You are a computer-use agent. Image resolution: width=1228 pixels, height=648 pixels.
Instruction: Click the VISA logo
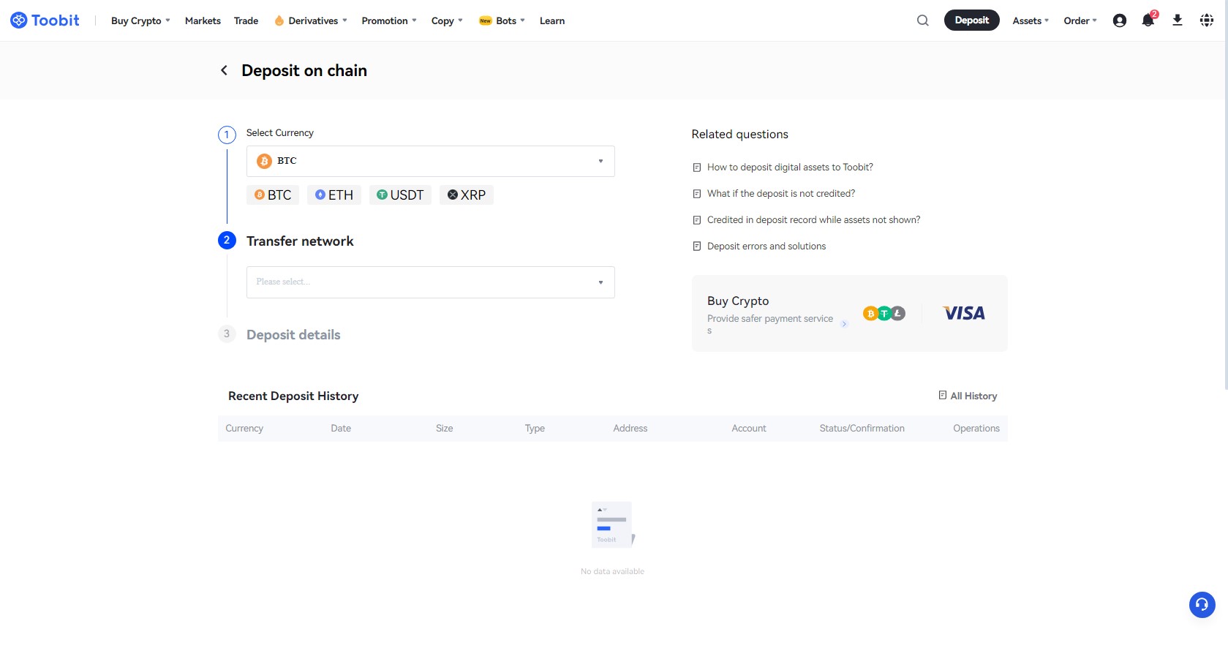(x=964, y=313)
